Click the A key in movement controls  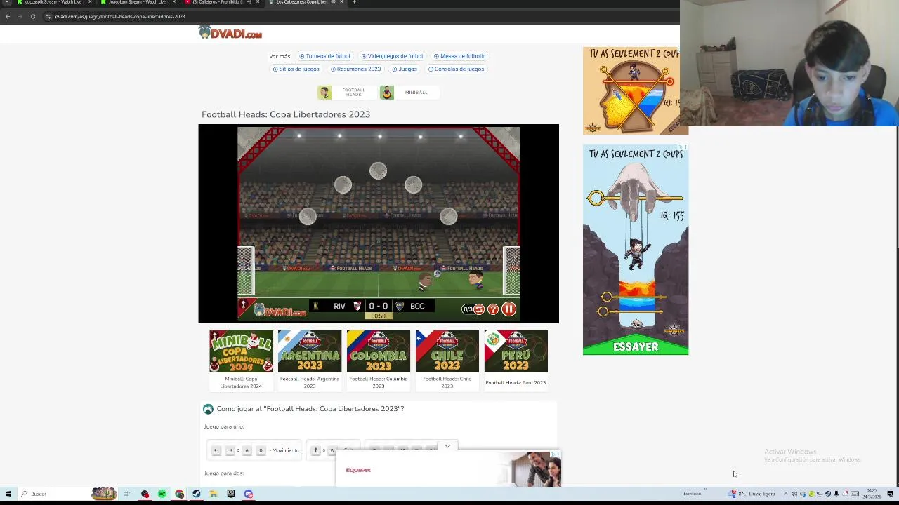[247, 450]
